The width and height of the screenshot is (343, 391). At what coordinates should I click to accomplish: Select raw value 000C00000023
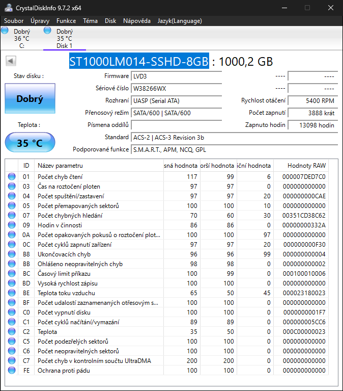[x=304, y=332]
